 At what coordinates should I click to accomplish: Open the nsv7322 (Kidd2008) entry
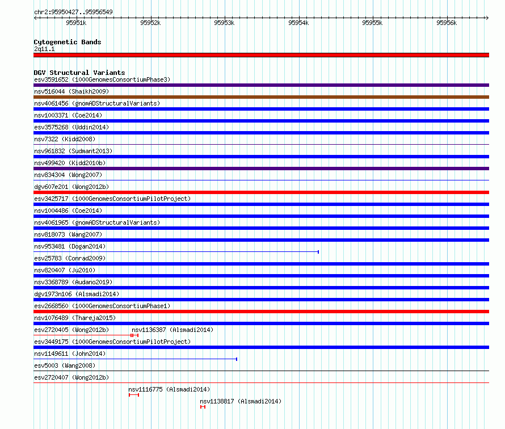65,139
